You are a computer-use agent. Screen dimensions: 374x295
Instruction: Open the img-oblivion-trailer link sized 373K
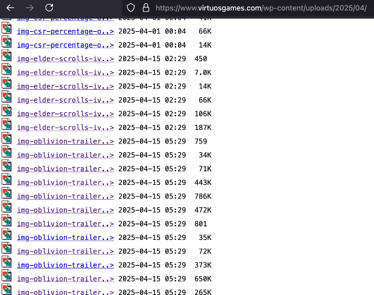coord(65,265)
